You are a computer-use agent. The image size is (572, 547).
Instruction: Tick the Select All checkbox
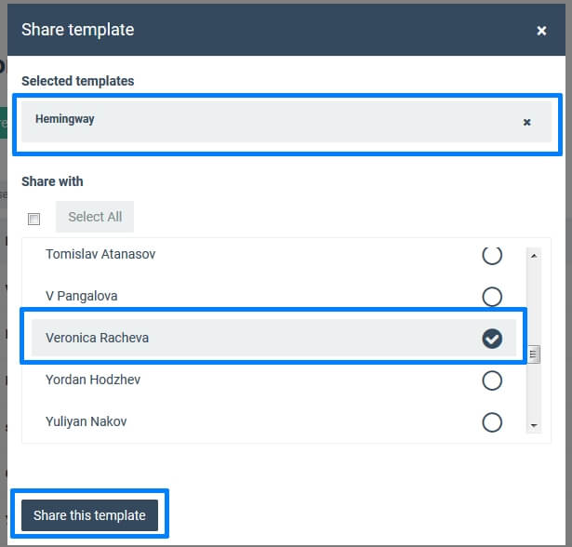coord(33,219)
